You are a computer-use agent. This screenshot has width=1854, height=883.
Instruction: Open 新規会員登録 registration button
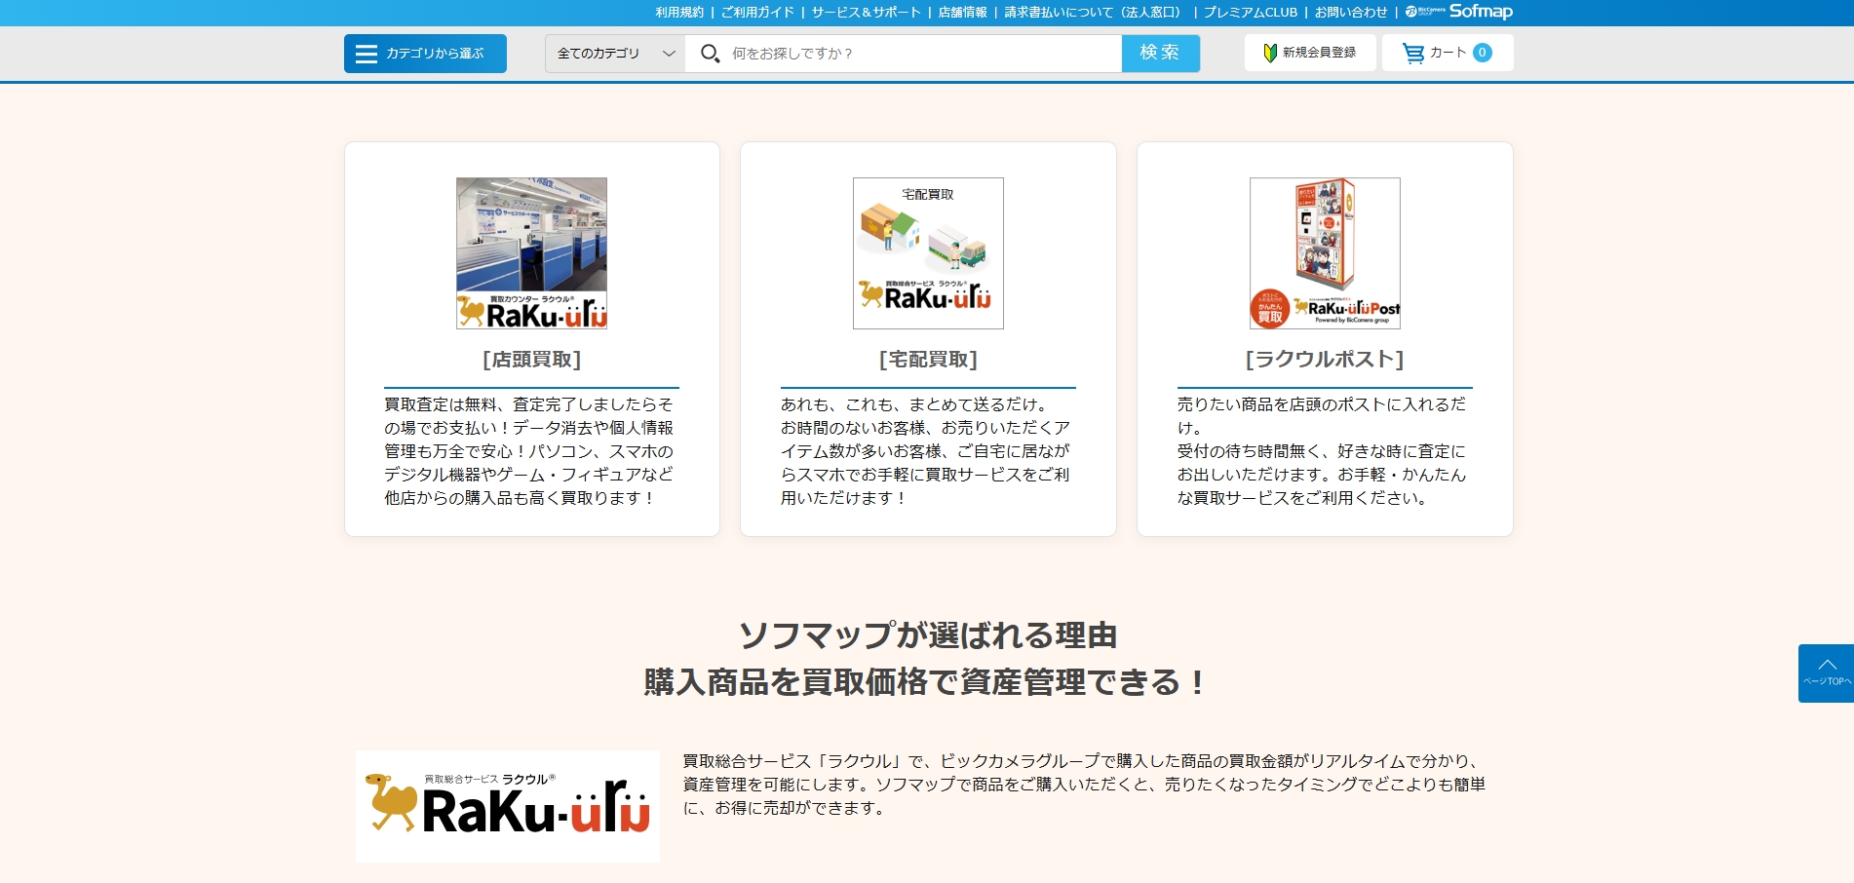click(x=1310, y=53)
